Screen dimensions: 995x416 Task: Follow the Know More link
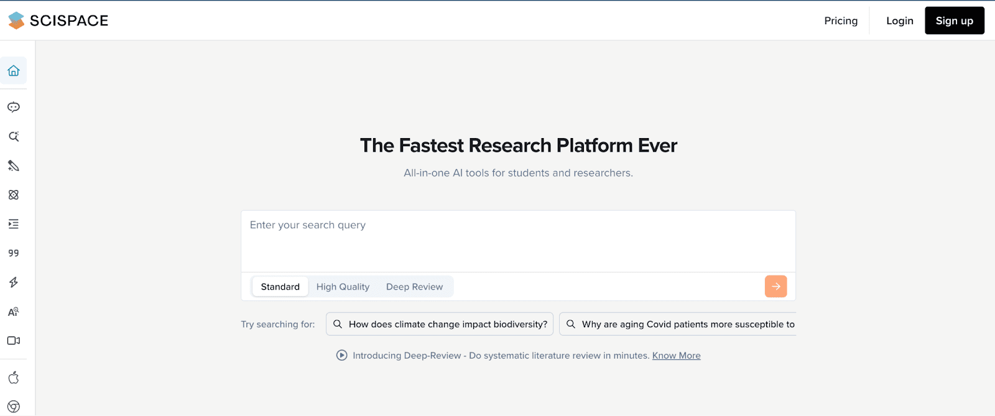(676, 356)
